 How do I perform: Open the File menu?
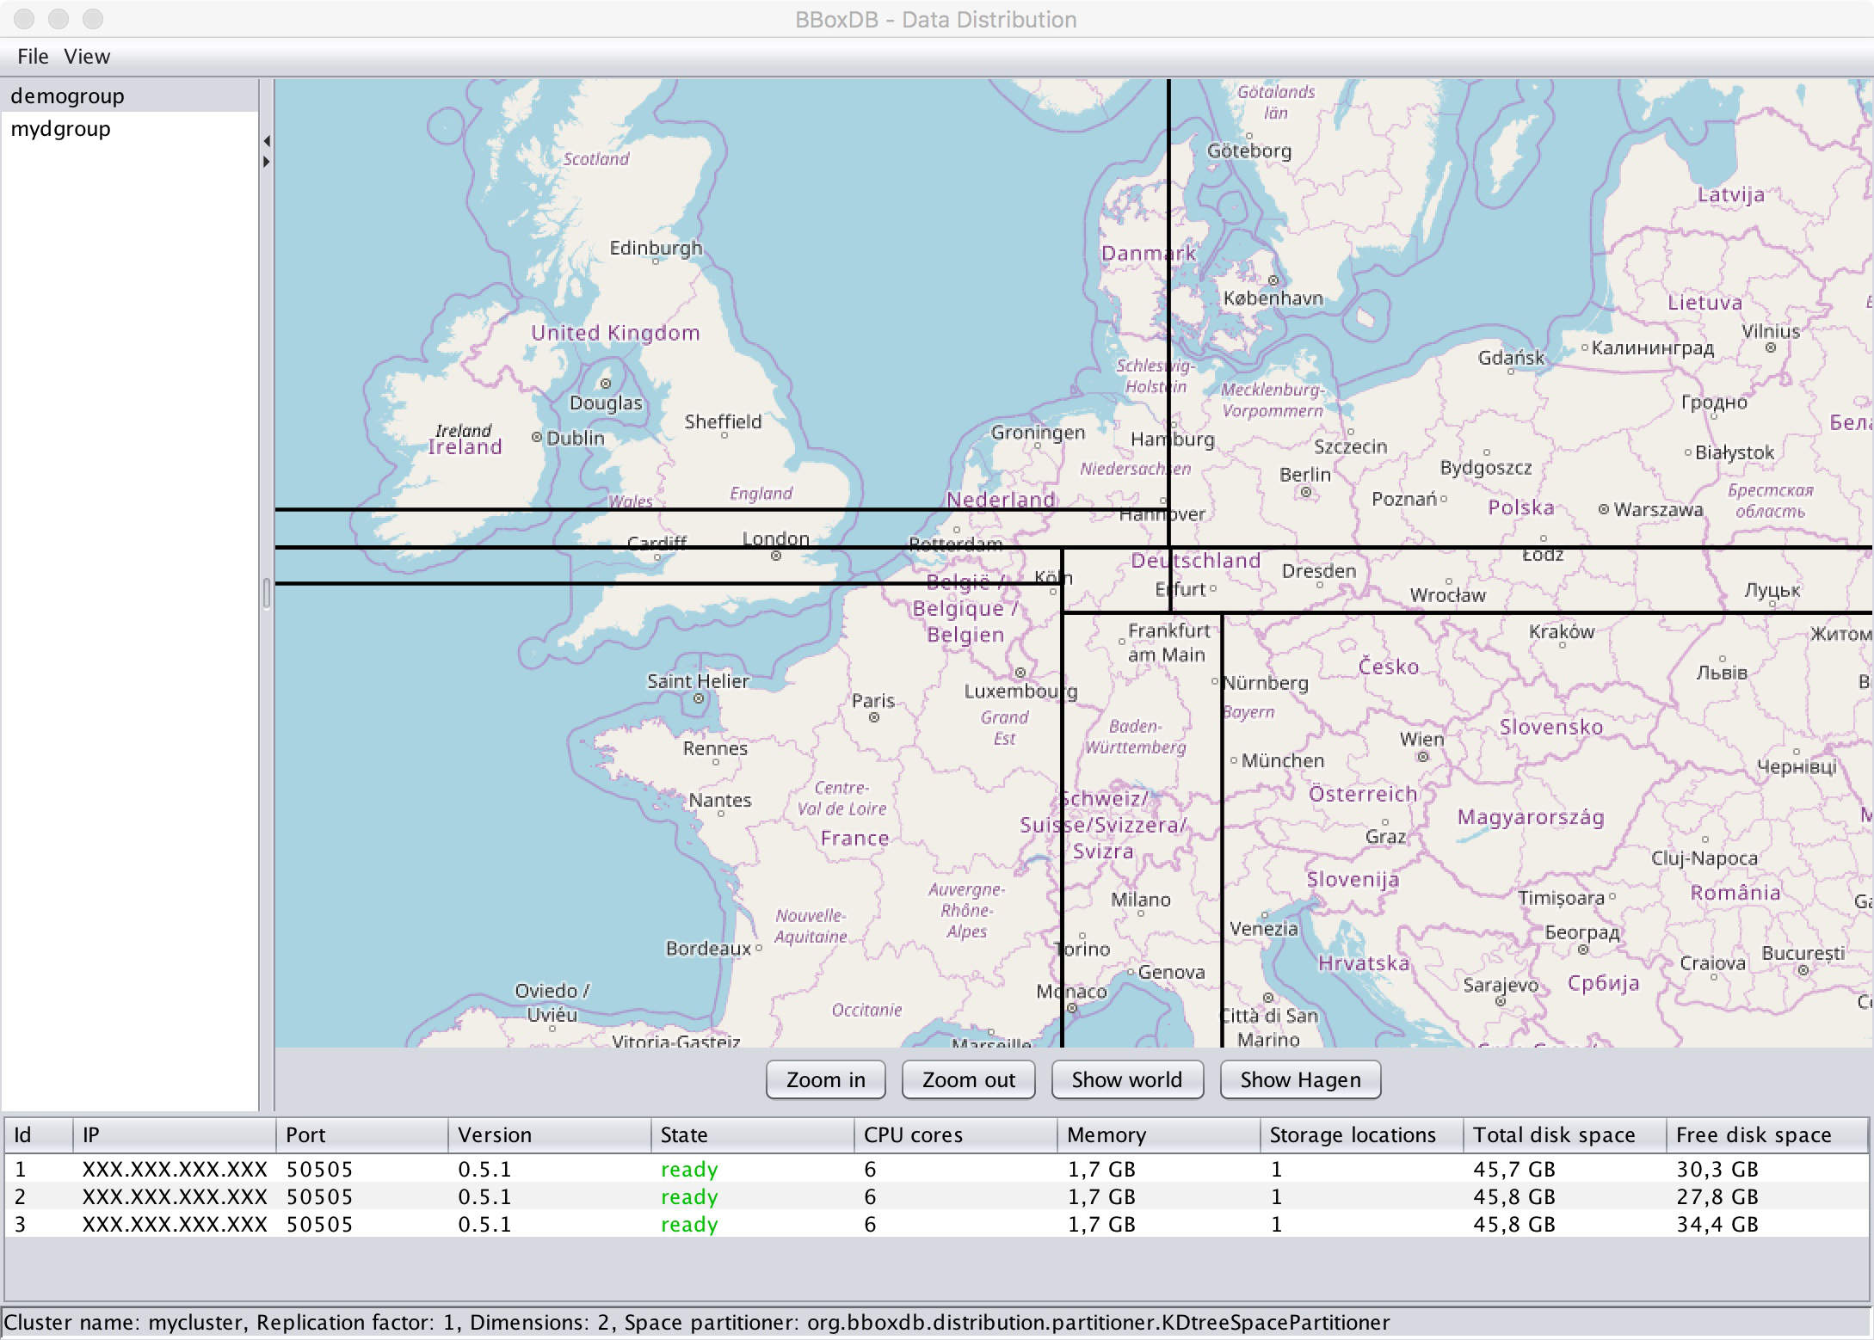point(33,57)
